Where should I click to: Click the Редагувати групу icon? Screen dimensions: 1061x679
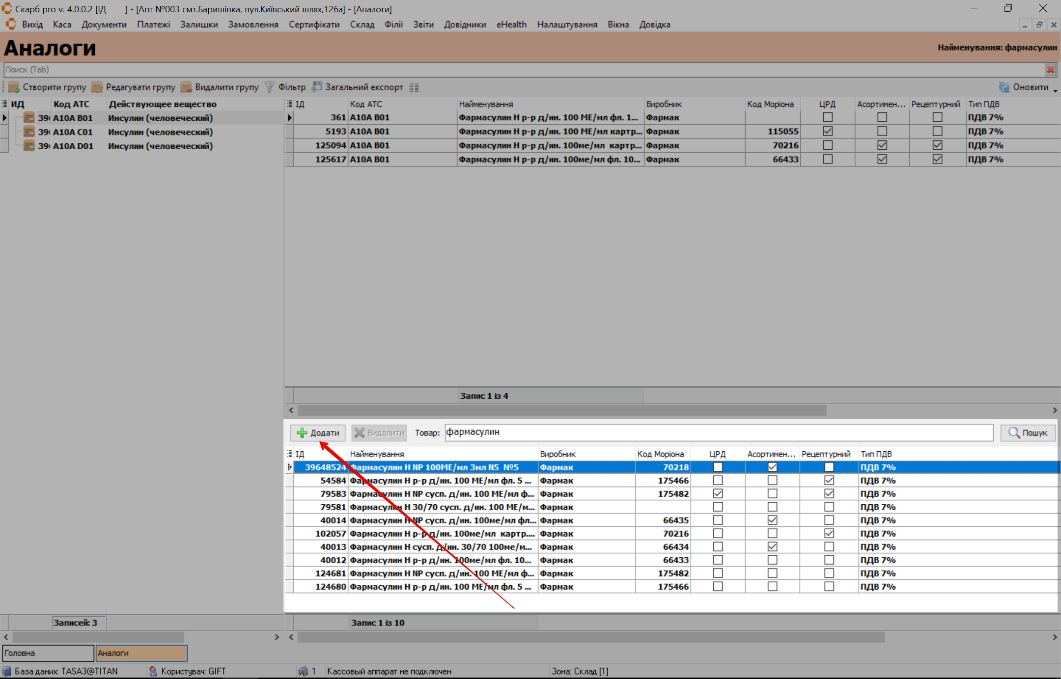[x=97, y=87]
